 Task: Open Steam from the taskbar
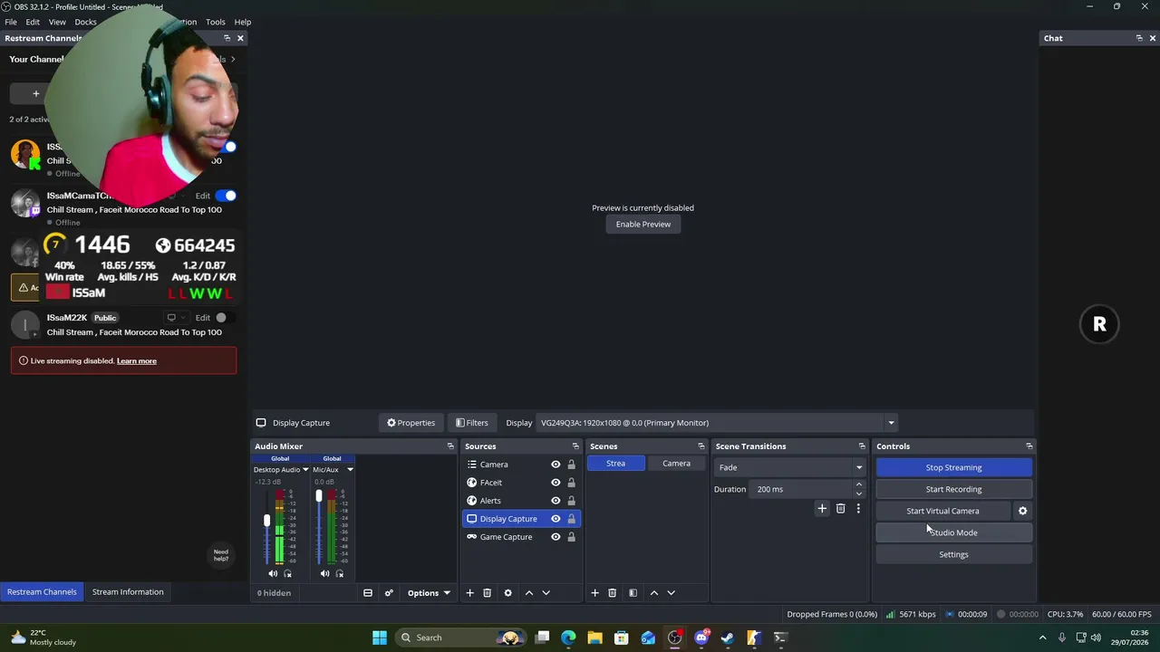pos(727,638)
